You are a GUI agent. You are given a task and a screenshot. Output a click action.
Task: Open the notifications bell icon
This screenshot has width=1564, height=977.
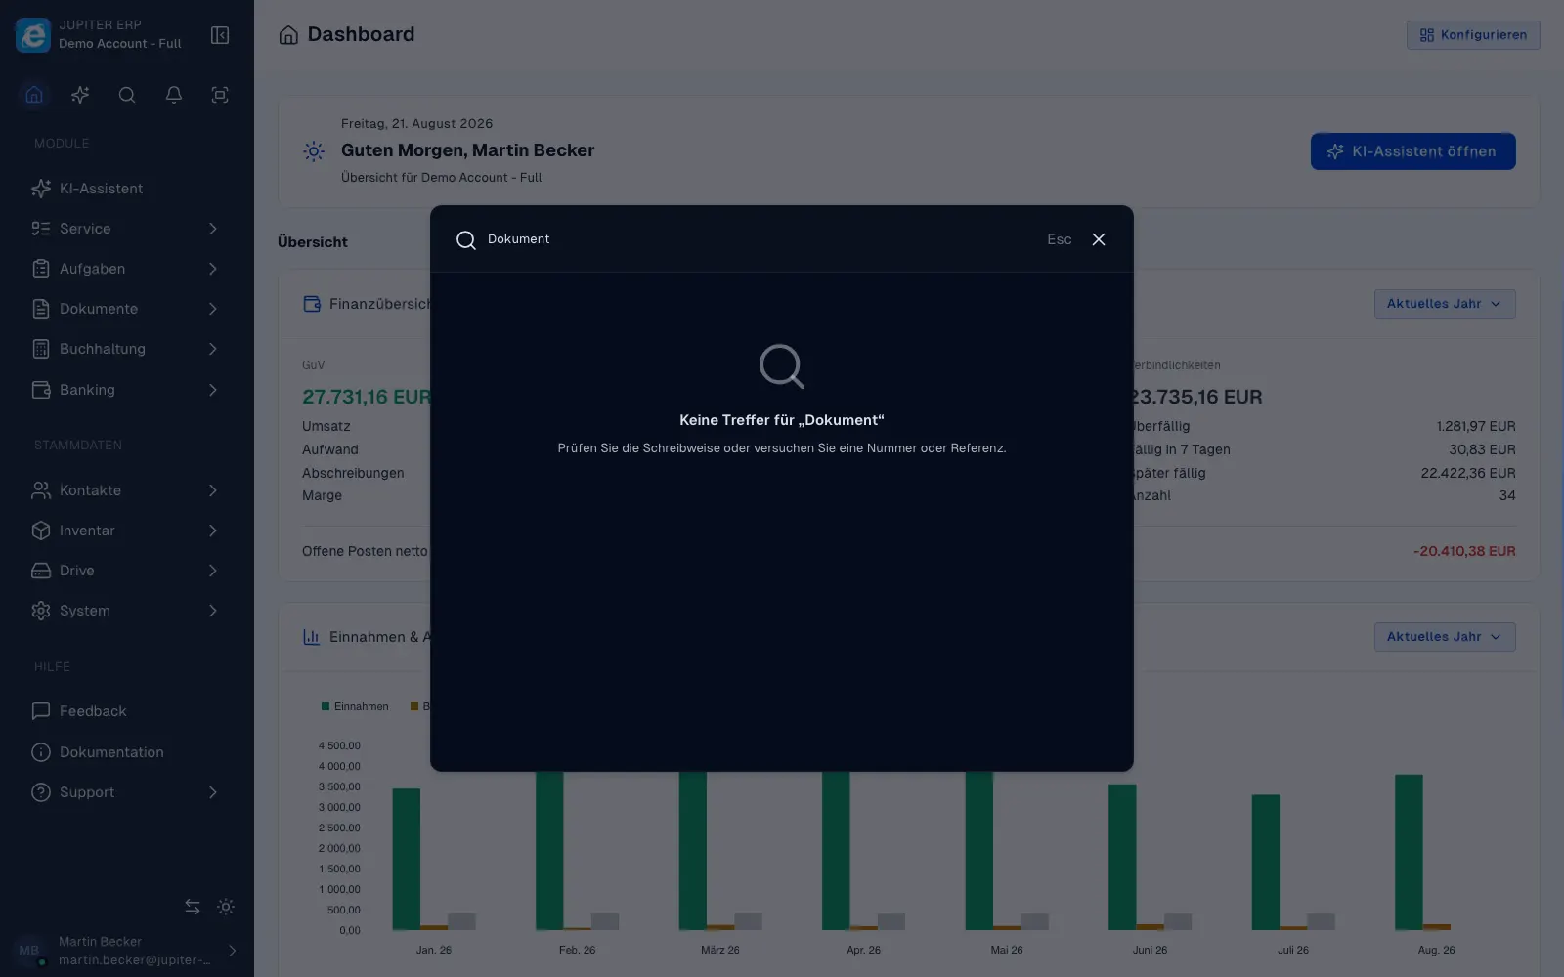173,95
